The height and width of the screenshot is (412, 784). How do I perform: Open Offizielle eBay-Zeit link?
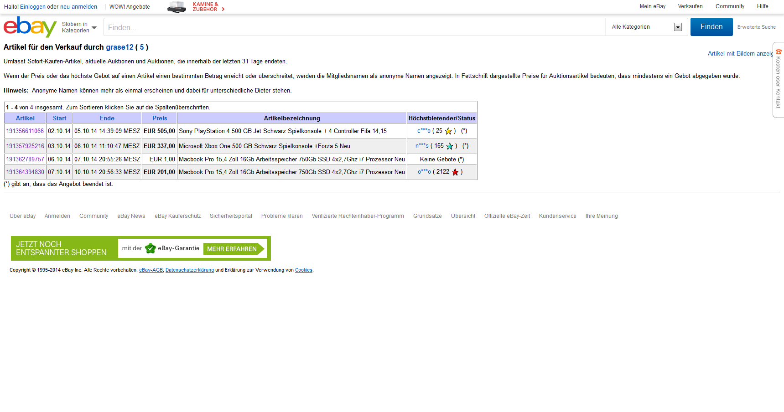(507, 216)
